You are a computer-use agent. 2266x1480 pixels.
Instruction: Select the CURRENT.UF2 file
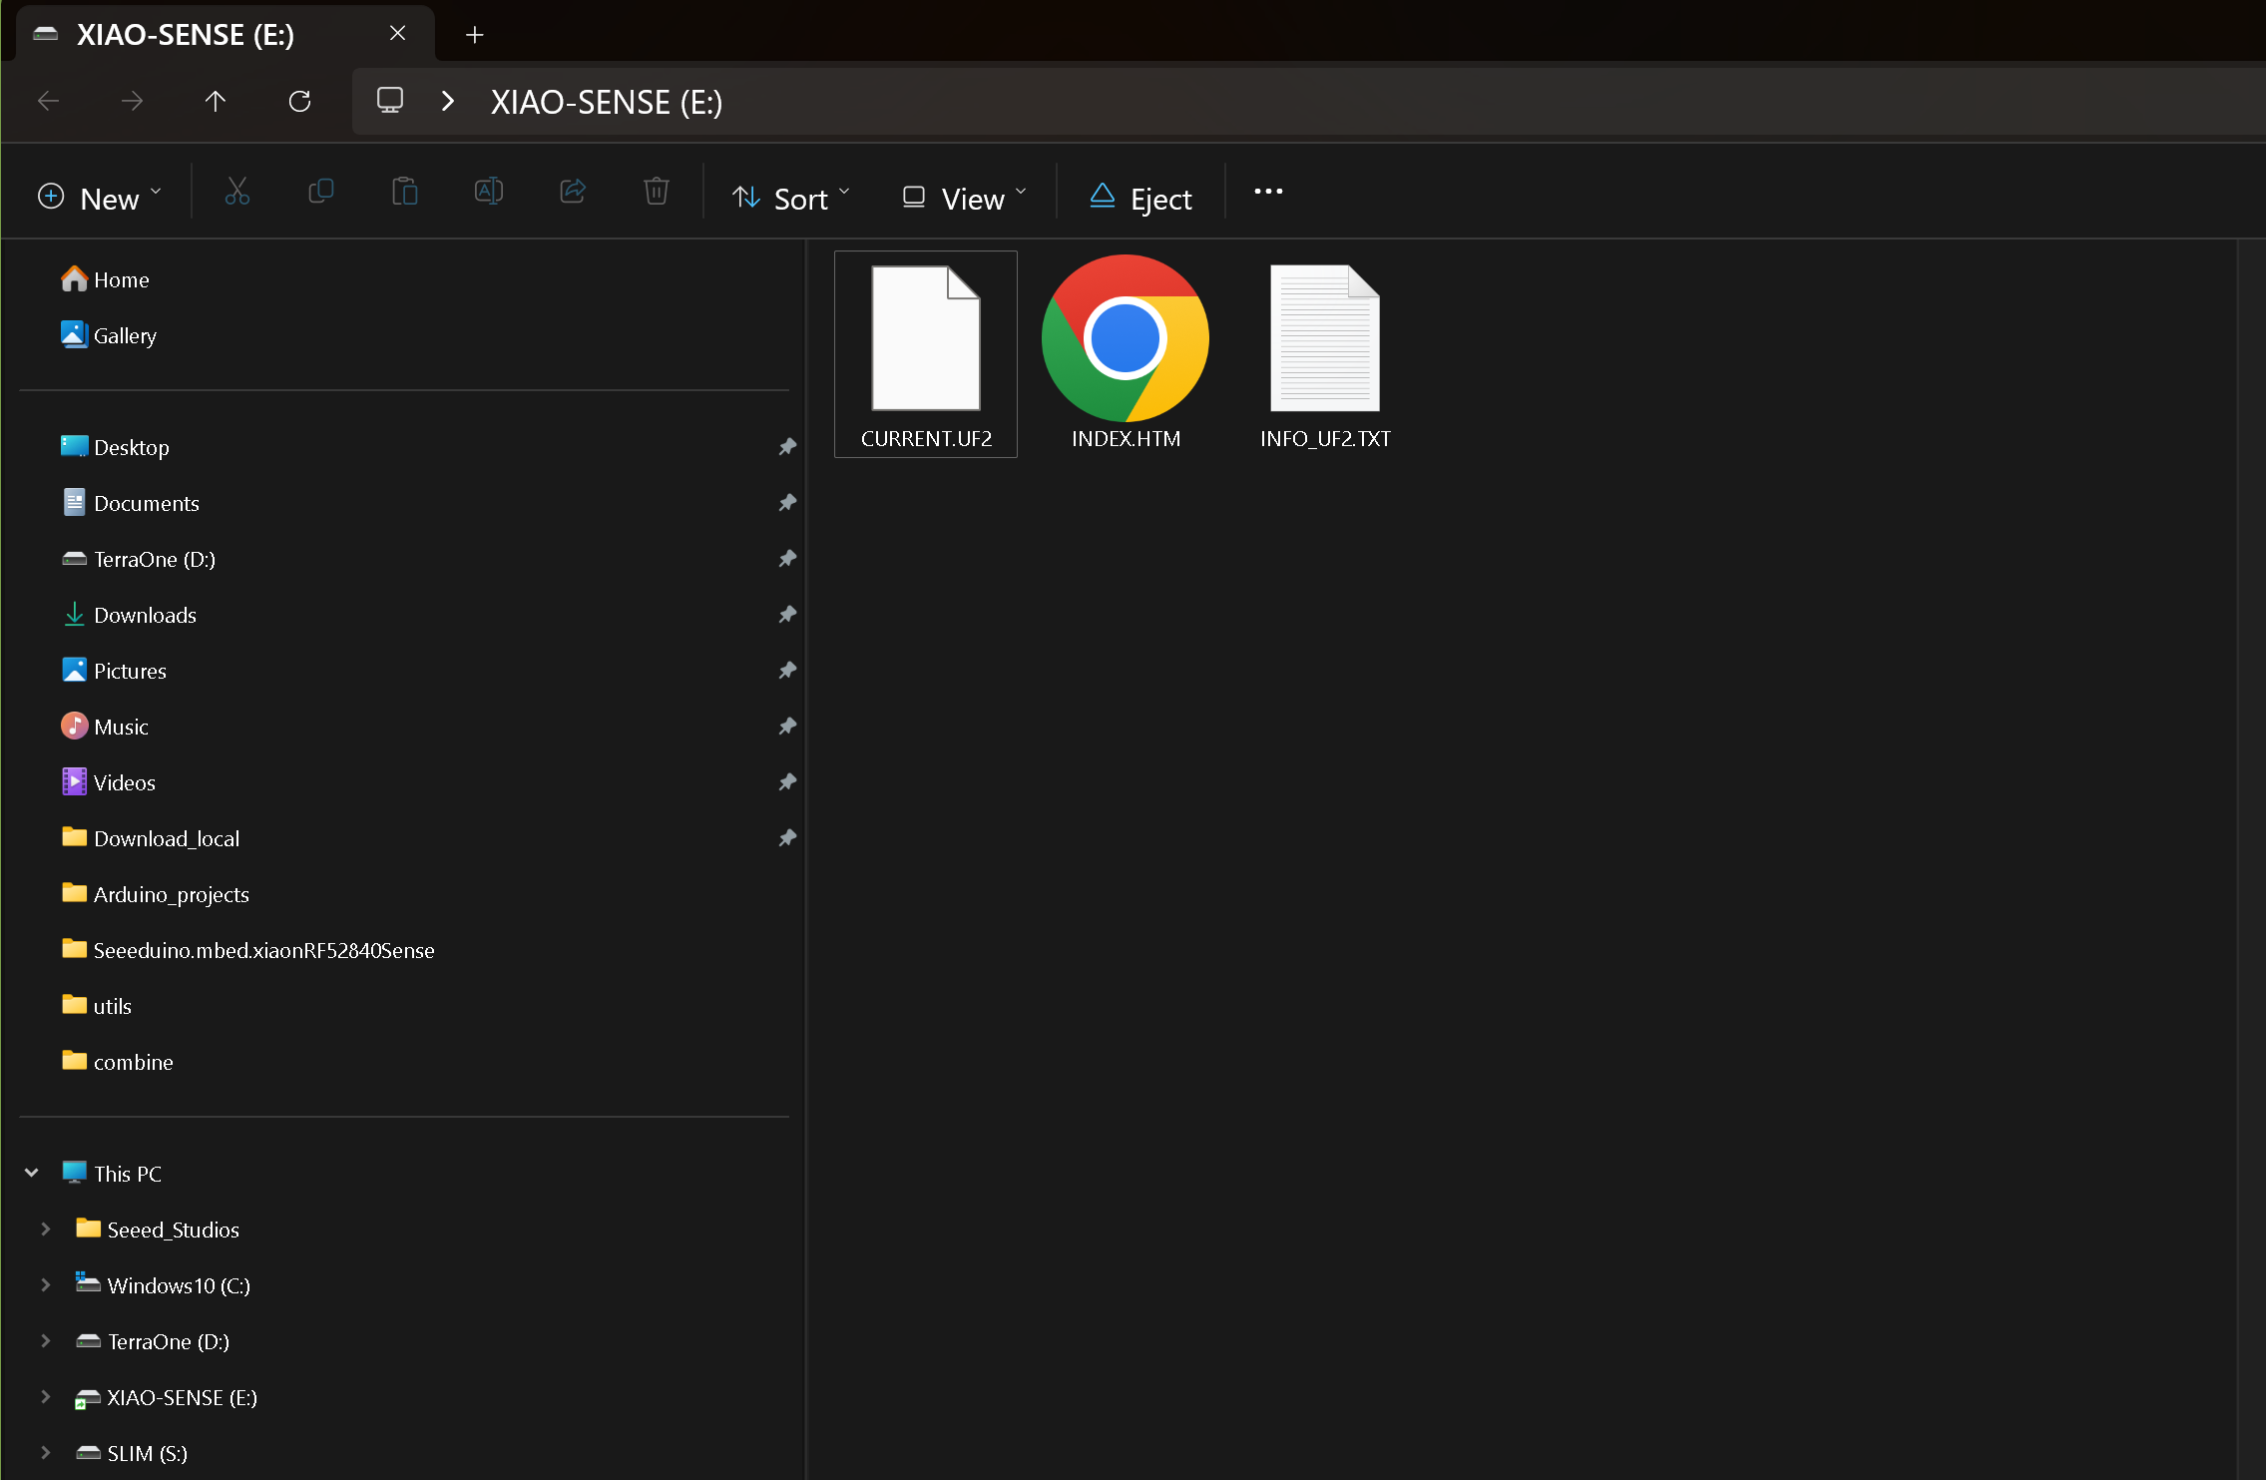926,354
